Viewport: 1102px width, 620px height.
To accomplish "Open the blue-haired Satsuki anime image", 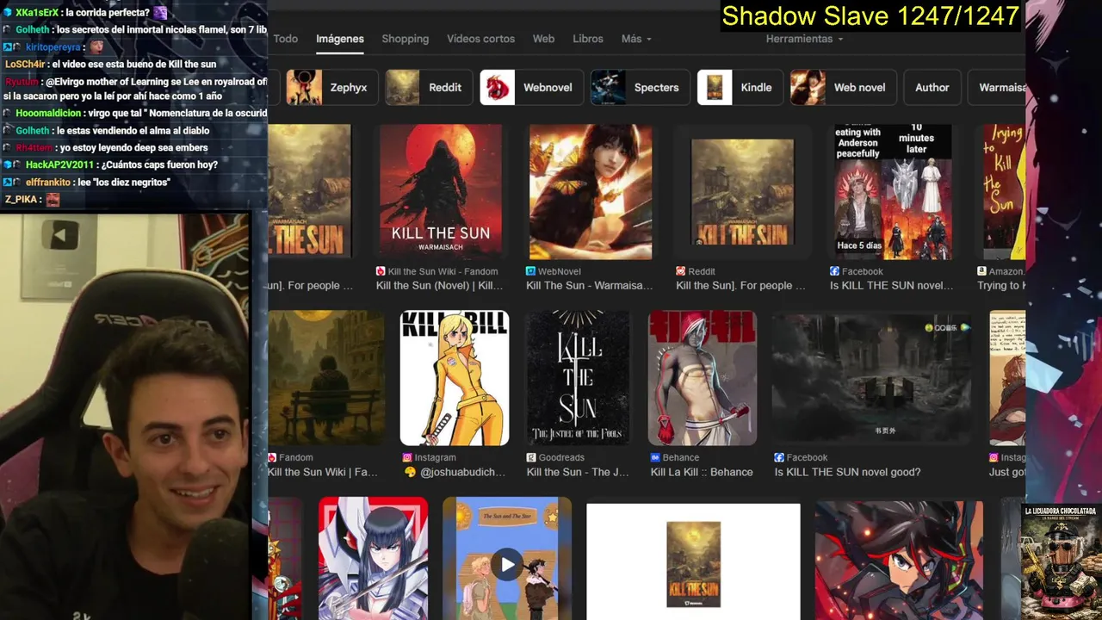I will (373, 558).
